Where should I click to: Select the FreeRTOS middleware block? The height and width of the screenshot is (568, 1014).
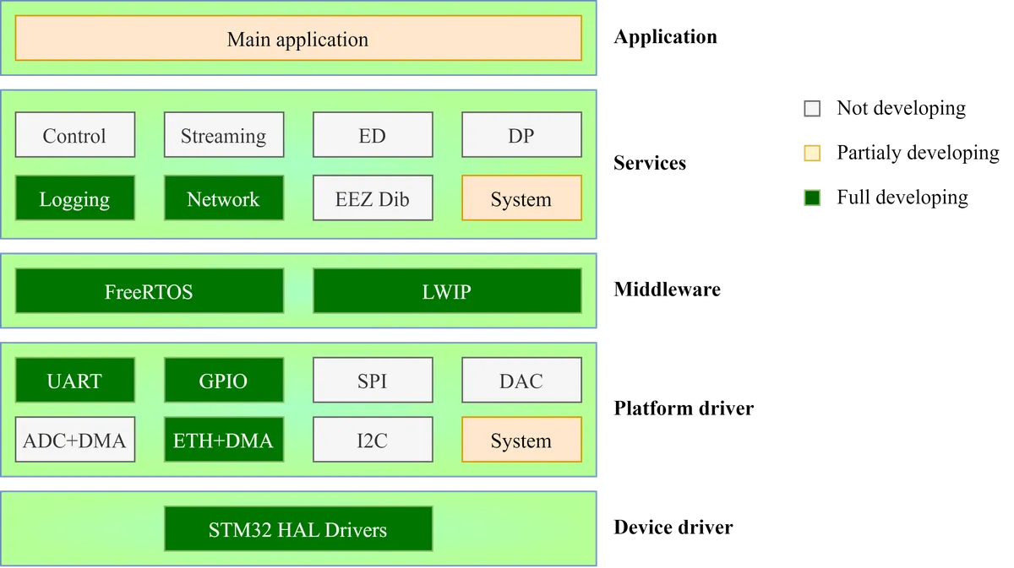[x=150, y=291]
